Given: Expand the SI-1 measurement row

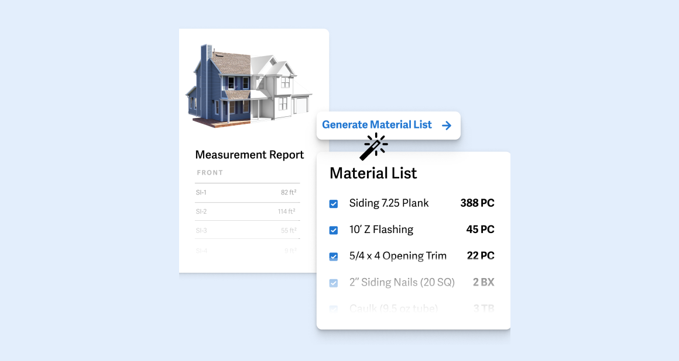Looking at the screenshot, I should [247, 192].
